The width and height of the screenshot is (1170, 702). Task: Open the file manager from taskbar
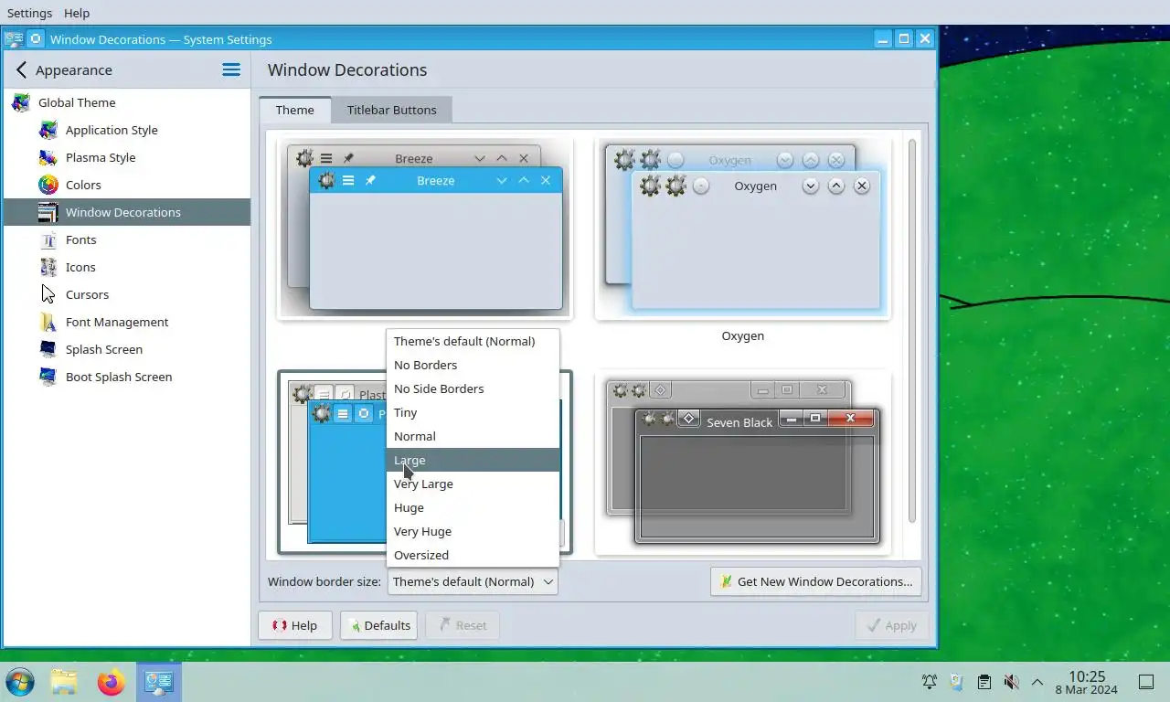click(x=64, y=682)
